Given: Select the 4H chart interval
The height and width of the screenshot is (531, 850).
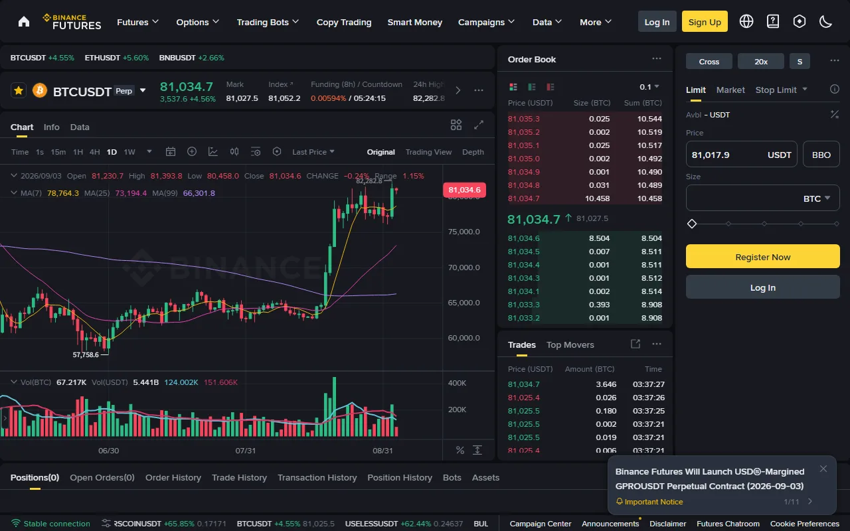Looking at the screenshot, I should (95, 152).
